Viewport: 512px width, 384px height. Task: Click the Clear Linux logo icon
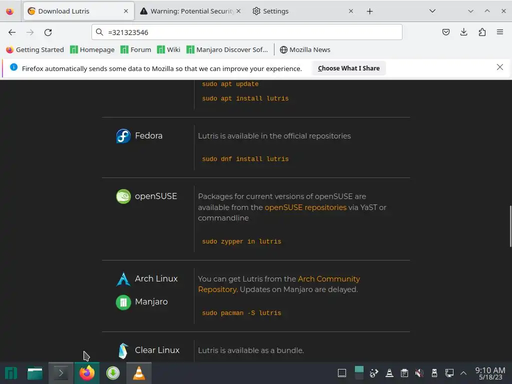123,350
